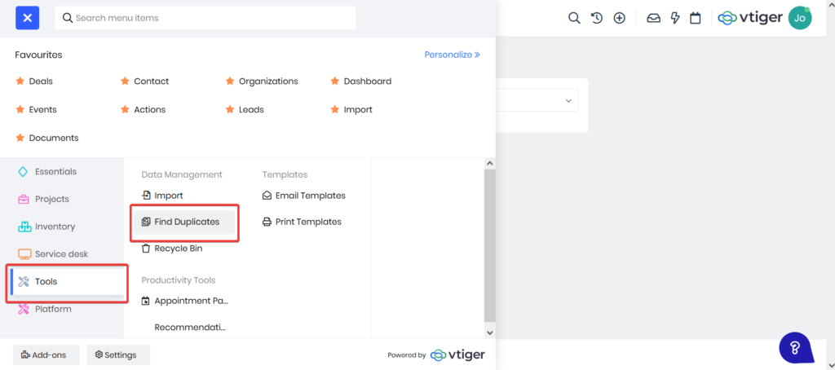Close the menu with the blue X button

click(x=27, y=17)
